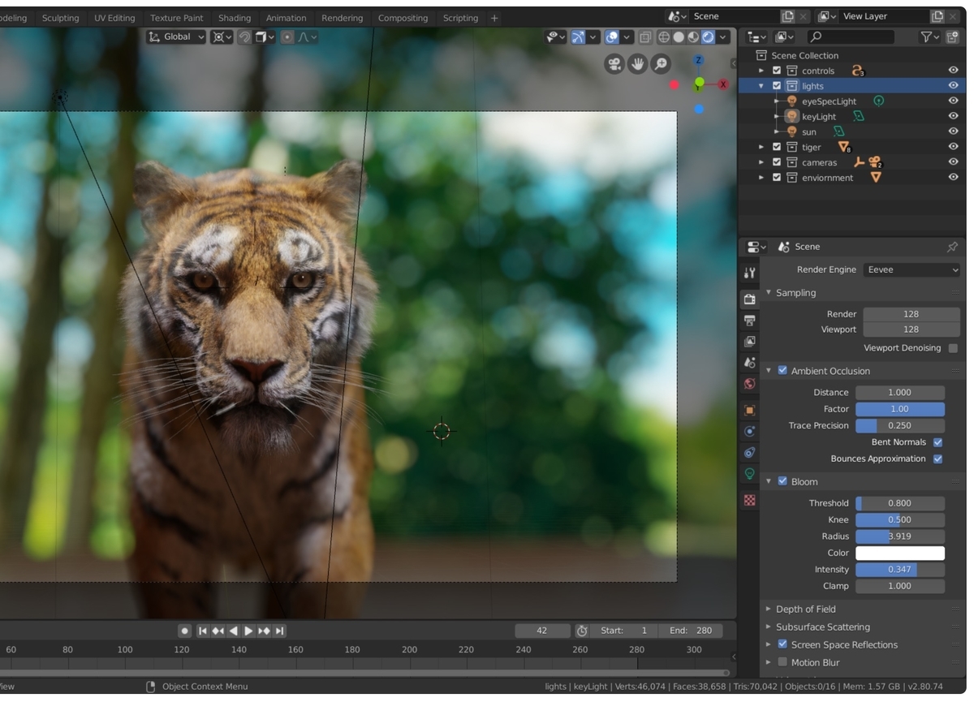Switch to the Compositing workspace tab

[x=403, y=18]
